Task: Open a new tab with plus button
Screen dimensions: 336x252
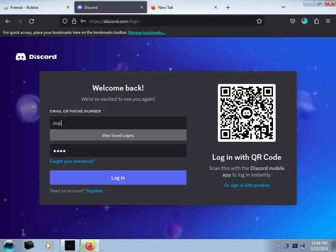Action: (x=228, y=8)
